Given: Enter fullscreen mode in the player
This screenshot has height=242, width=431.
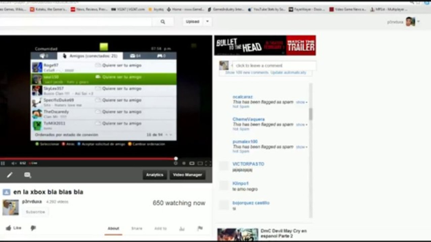Looking at the screenshot, I should [208, 163].
